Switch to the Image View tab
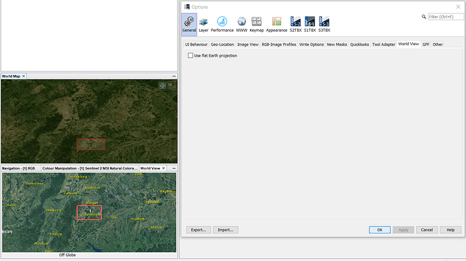466x261 pixels. tap(248, 45)
